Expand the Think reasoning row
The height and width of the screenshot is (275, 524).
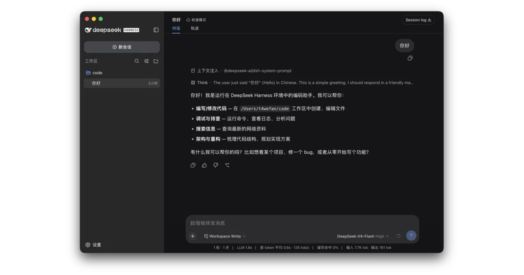coord(302,82)
